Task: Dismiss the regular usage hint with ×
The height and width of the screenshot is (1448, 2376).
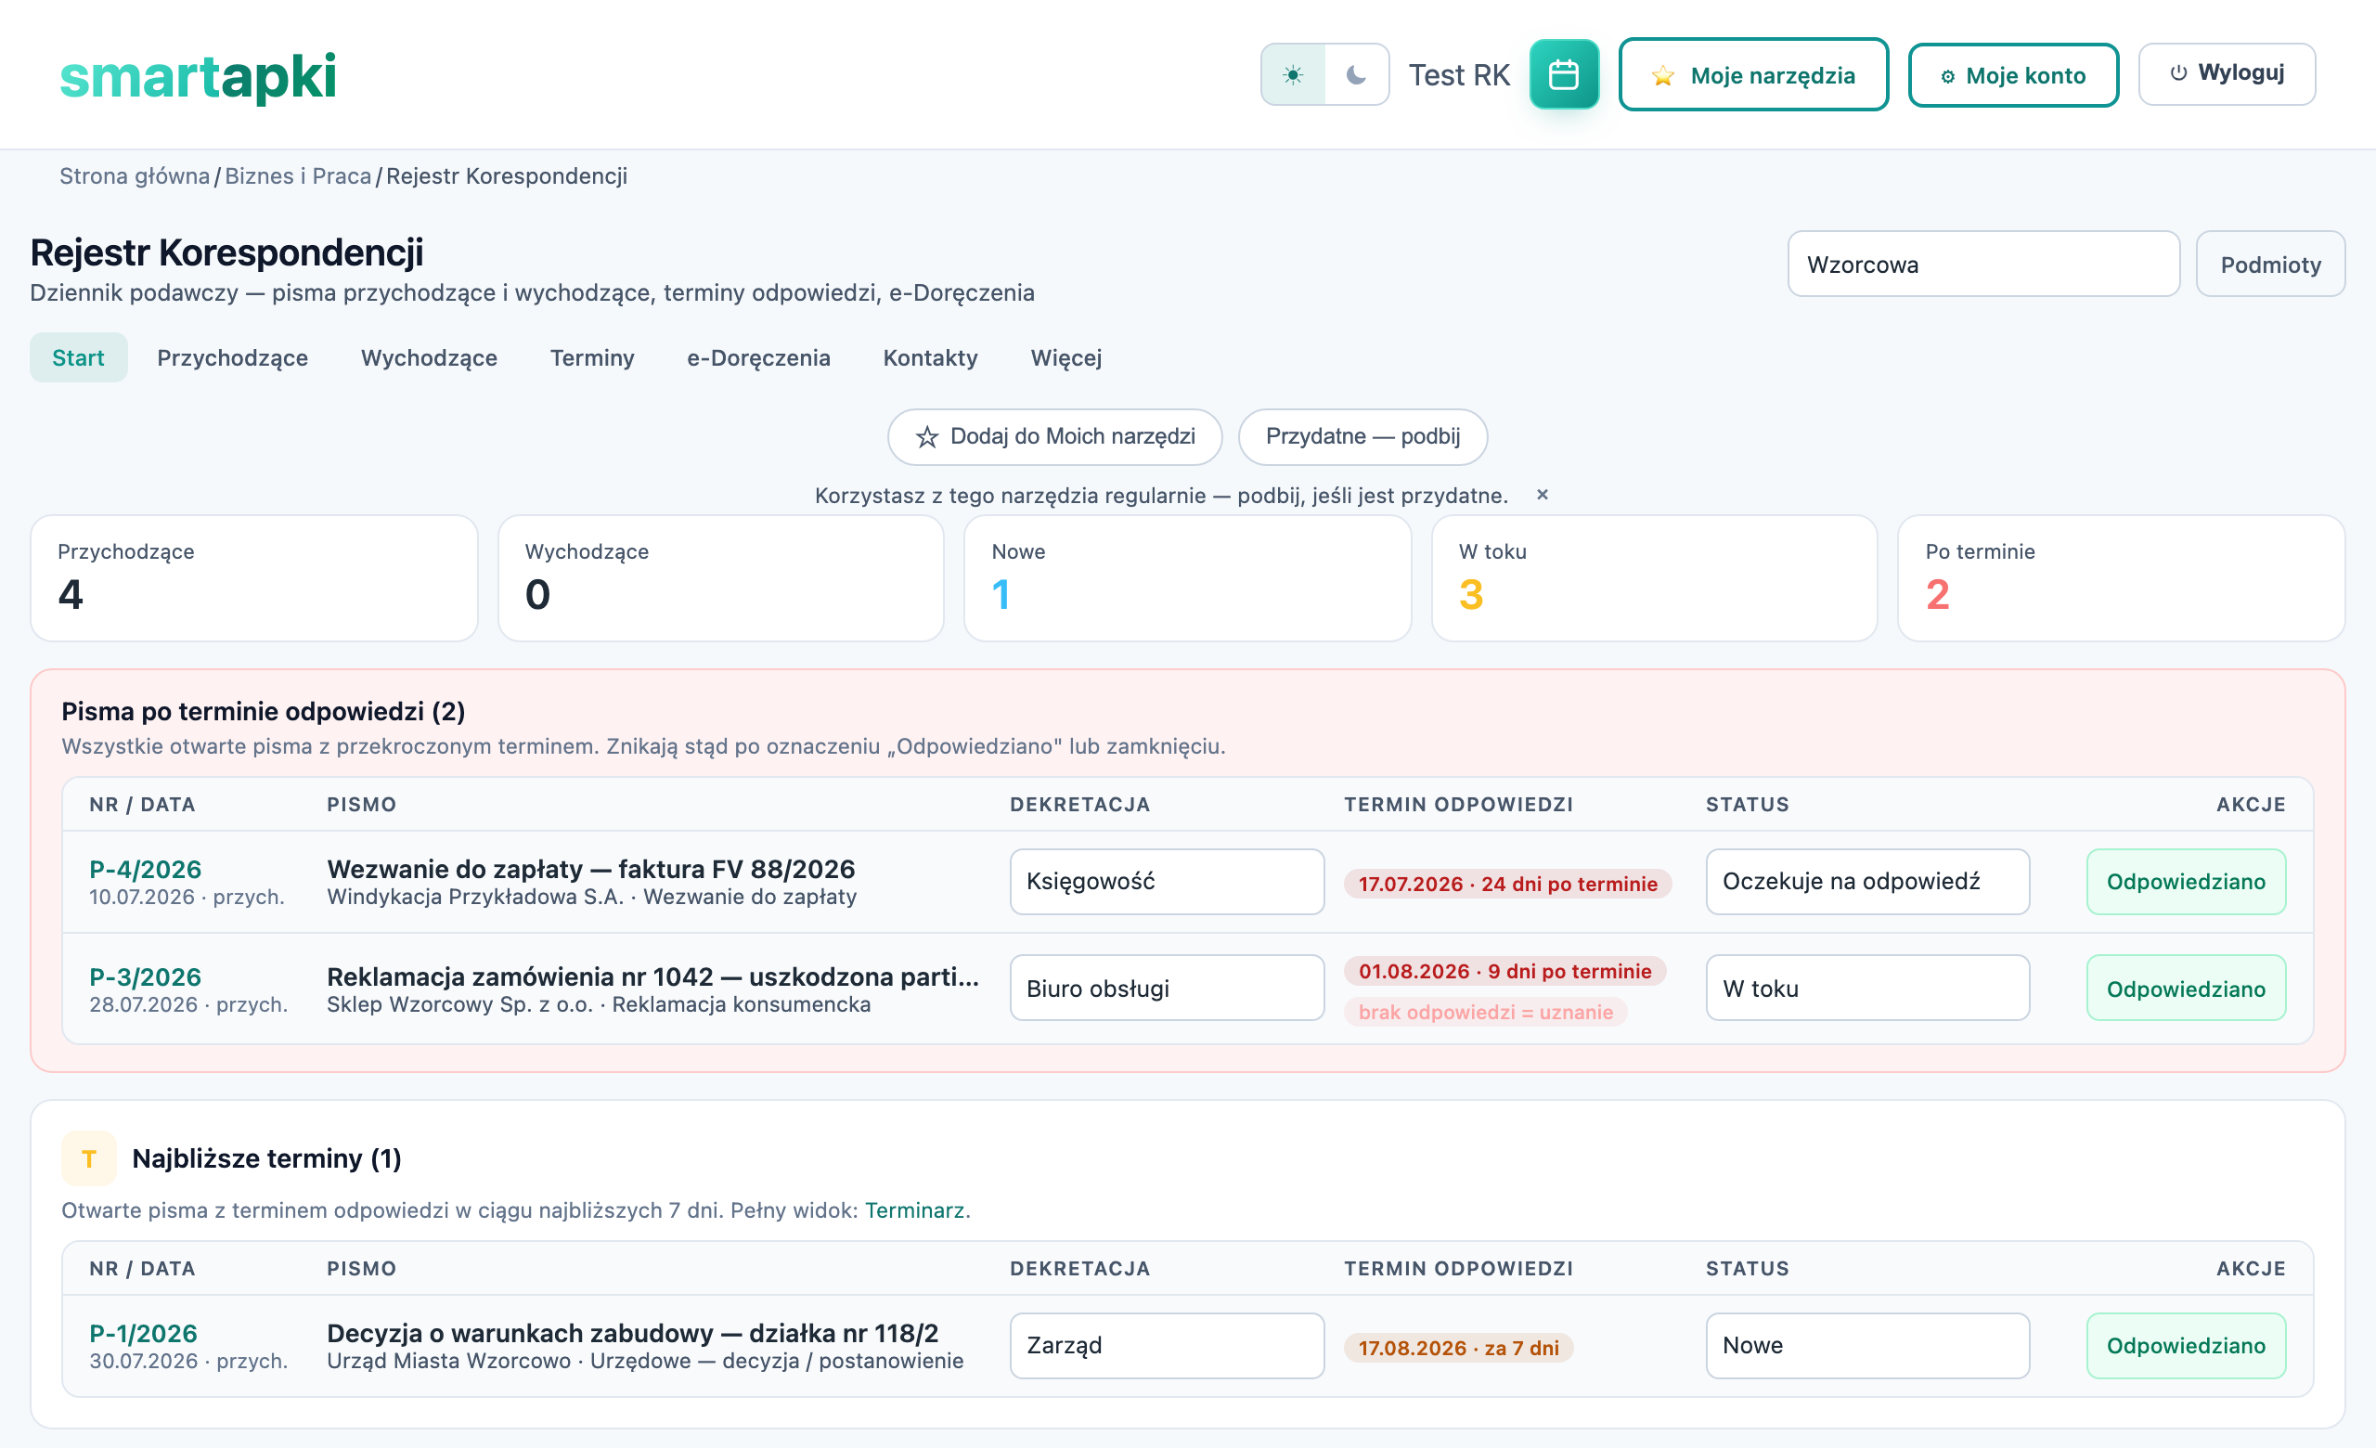Action: point(1542,495)
